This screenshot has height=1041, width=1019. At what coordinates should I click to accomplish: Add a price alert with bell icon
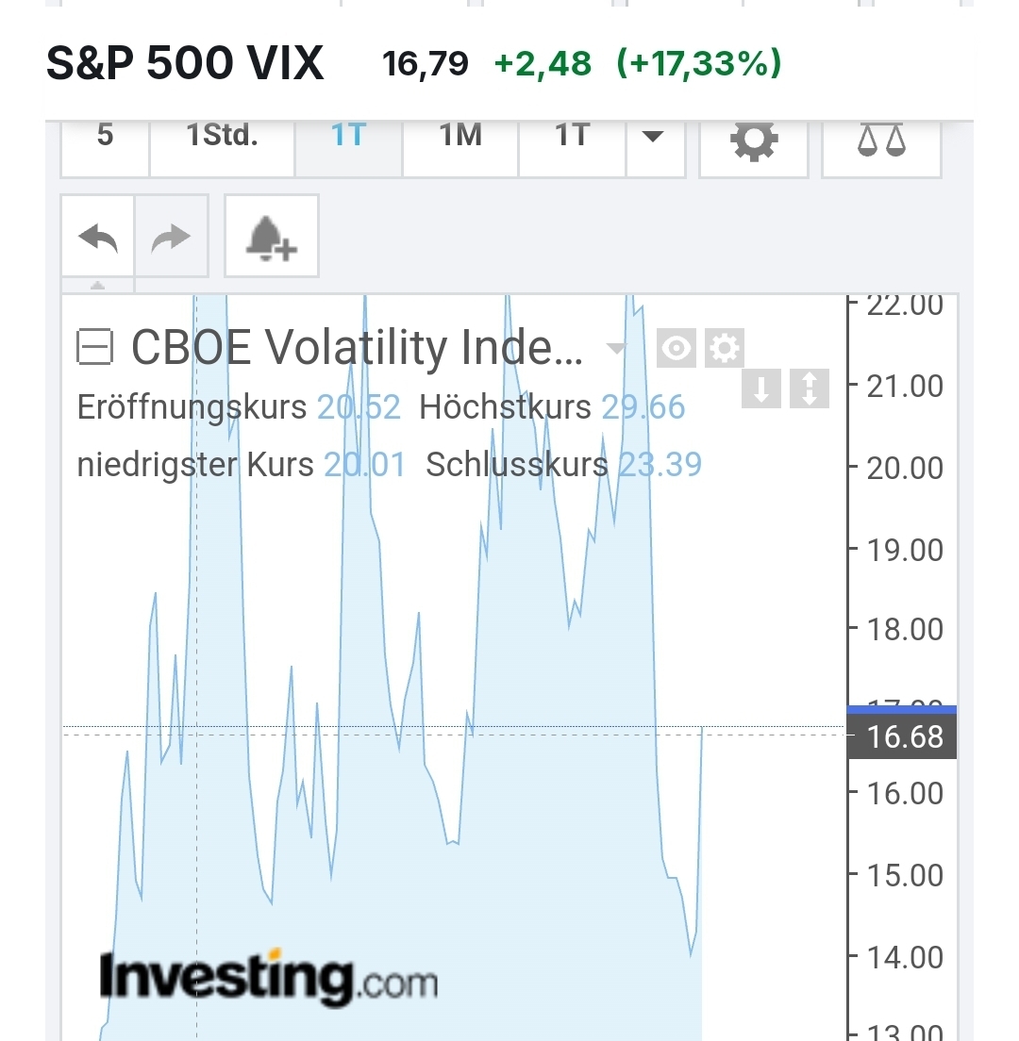pos(271,237)
